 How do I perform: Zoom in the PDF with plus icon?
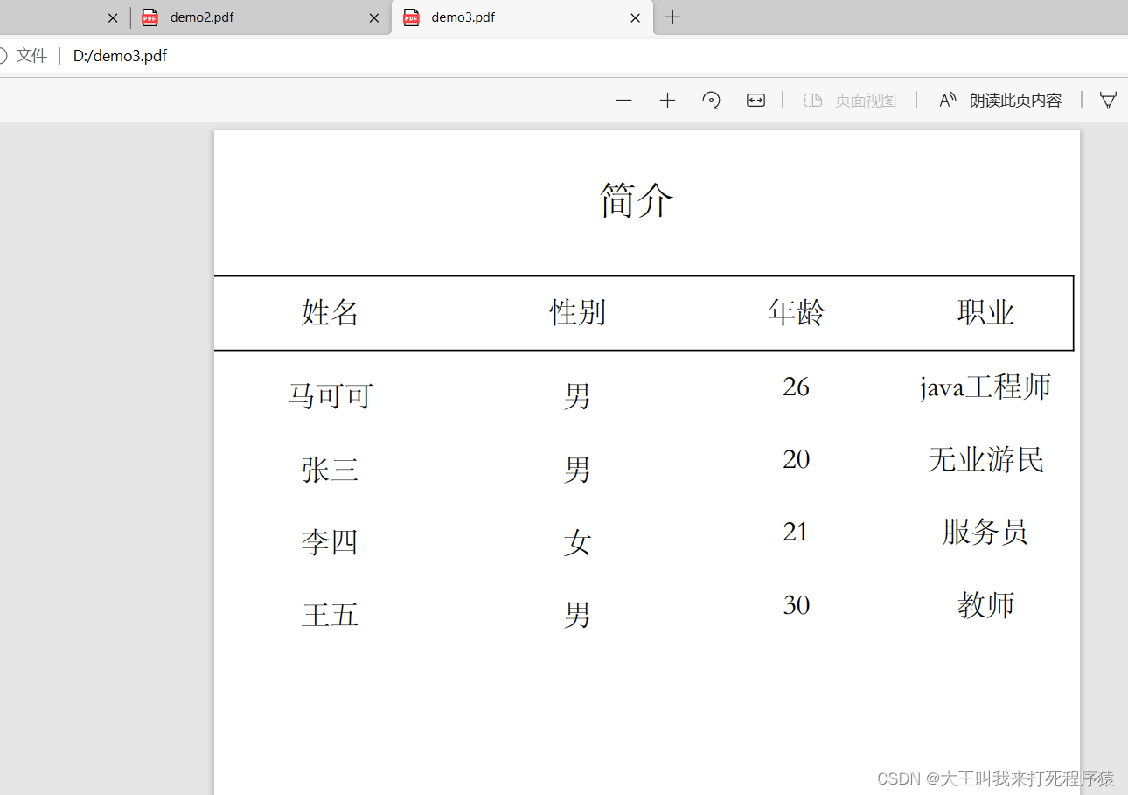[x=667, y=101]
